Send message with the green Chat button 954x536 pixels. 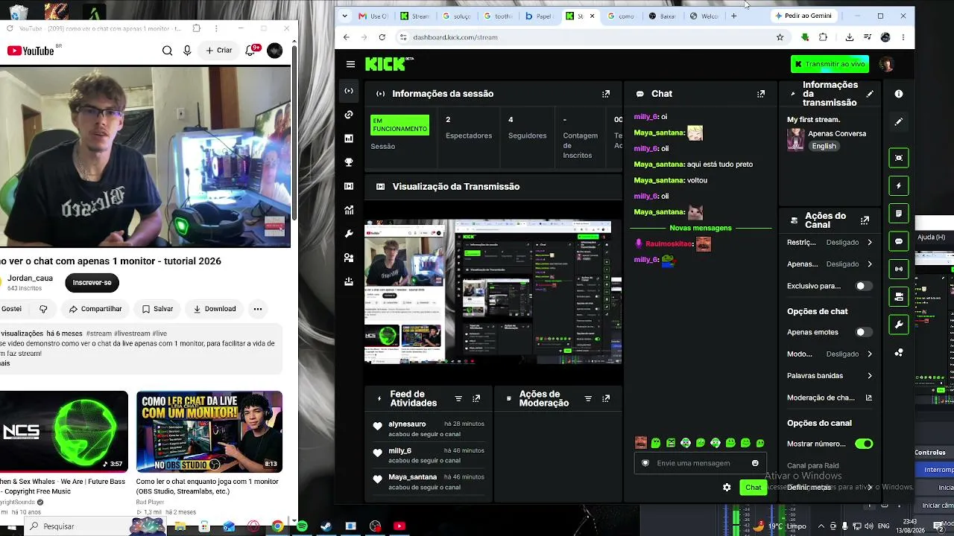753,488
